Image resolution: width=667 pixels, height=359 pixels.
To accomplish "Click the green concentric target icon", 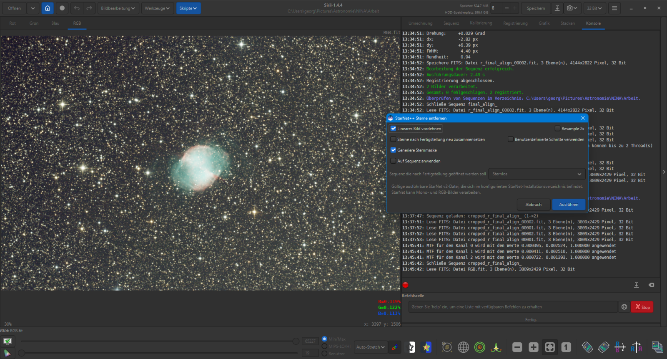I will coord(480,347).
